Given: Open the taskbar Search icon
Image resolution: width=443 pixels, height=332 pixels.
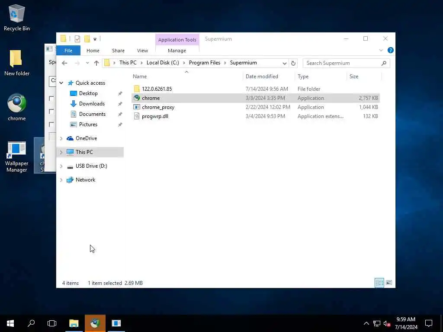Looking at the screenshot, I should (x=31, y=323).
